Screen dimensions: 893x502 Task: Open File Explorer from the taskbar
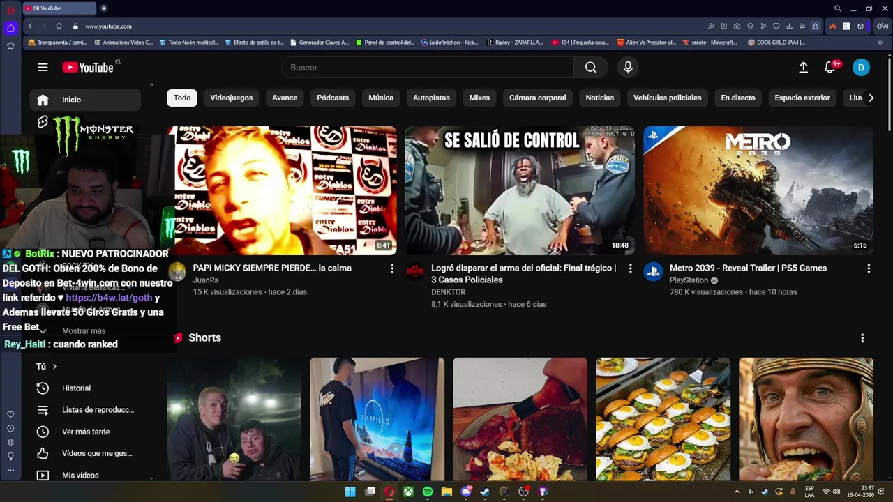pos(446,492)
